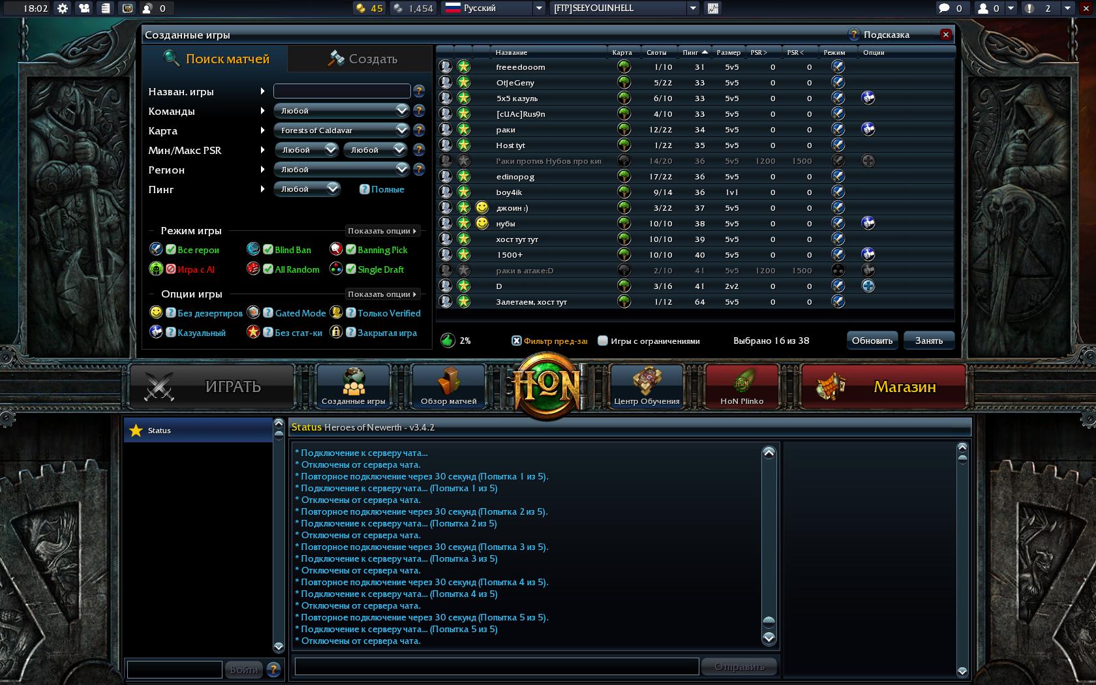1096x685 pixels.
Task: Switch to the Поиск матчей tab
Action: tap(216, 59)
